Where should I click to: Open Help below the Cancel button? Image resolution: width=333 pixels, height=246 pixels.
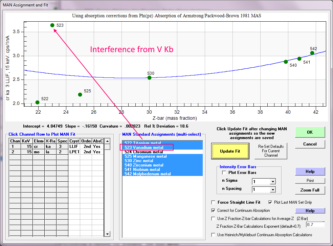point(310,172)
